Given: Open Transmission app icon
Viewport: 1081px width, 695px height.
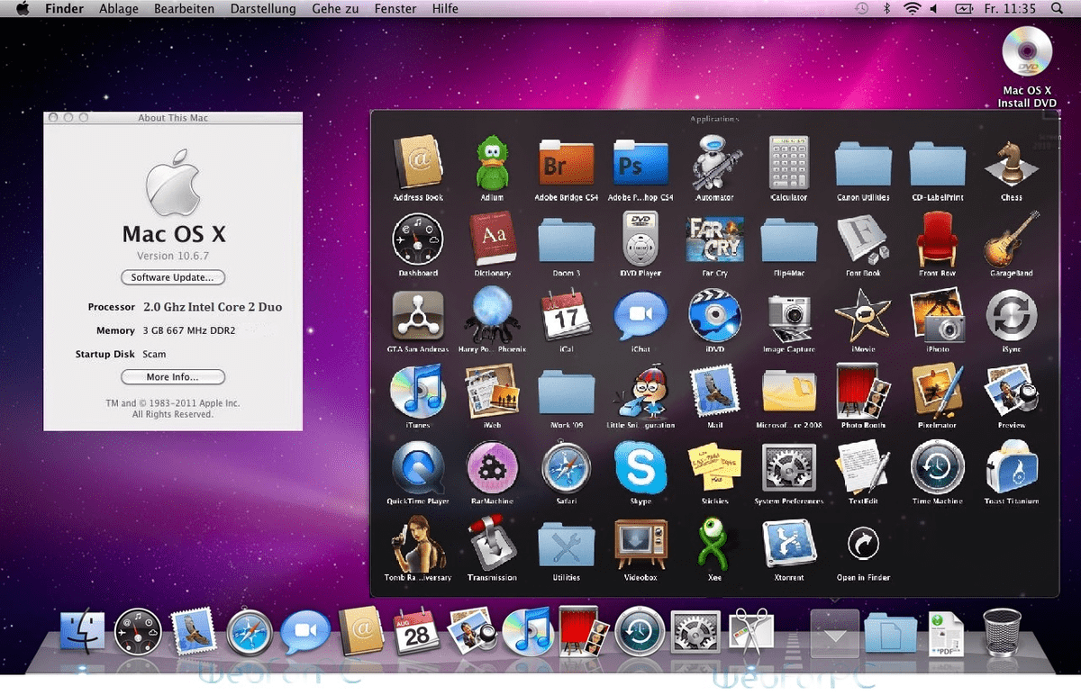Looking at the screenshot, I should click(492, 543).
